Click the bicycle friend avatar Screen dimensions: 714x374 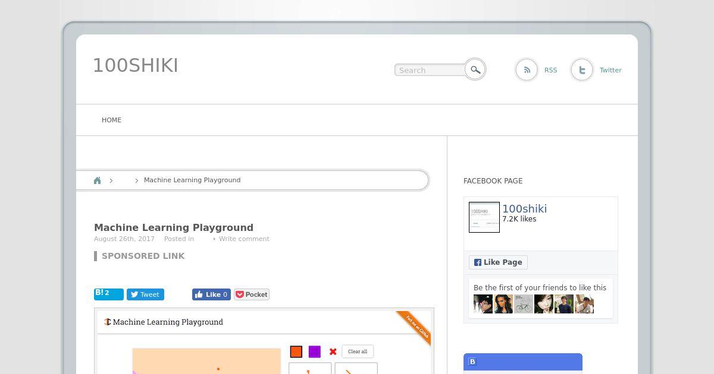pos(524,304)
